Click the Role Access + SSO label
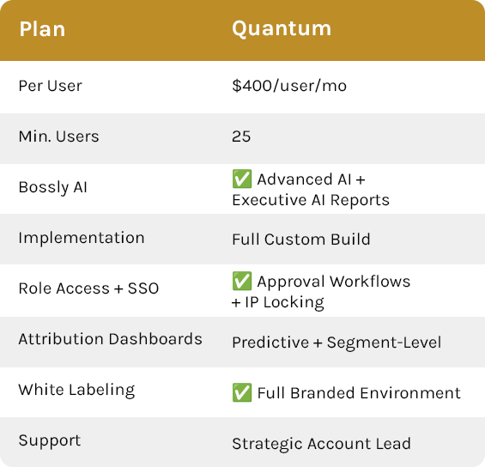Image resolution: width=485 pixels, height=467 pixels. [x=88, y=288]
